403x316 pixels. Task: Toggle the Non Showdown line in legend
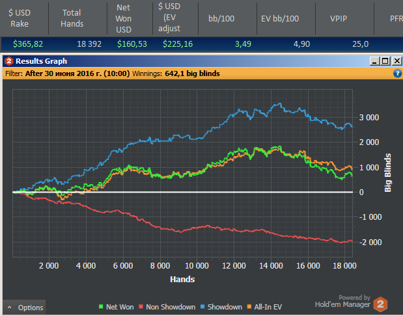168,307
